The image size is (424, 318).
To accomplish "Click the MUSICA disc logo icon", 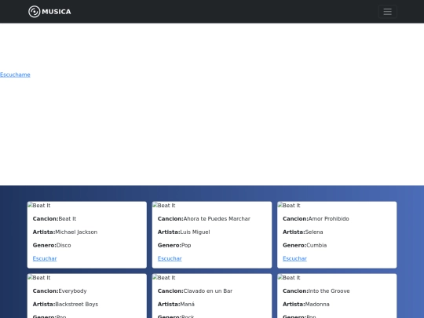I will coord(35,12).
